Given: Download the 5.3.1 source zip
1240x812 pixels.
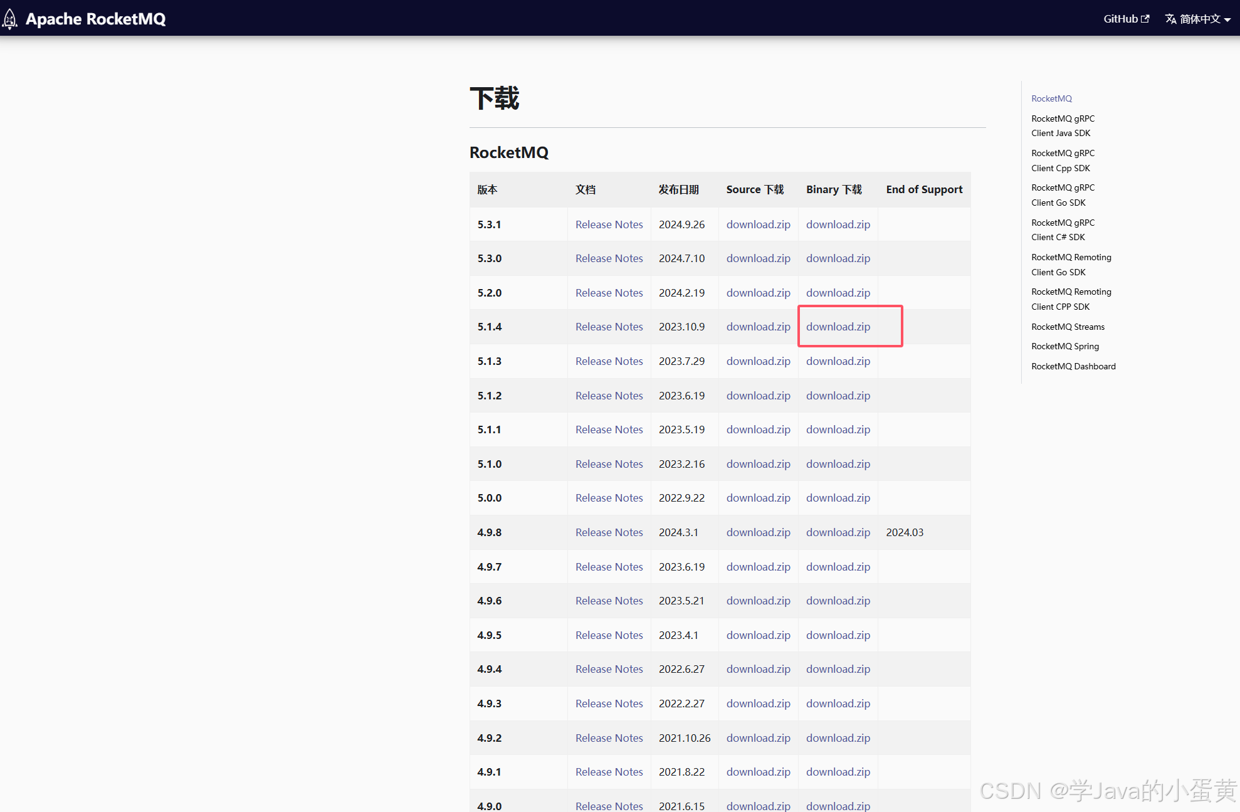Looking at the screenshot, I should [758, 224].
